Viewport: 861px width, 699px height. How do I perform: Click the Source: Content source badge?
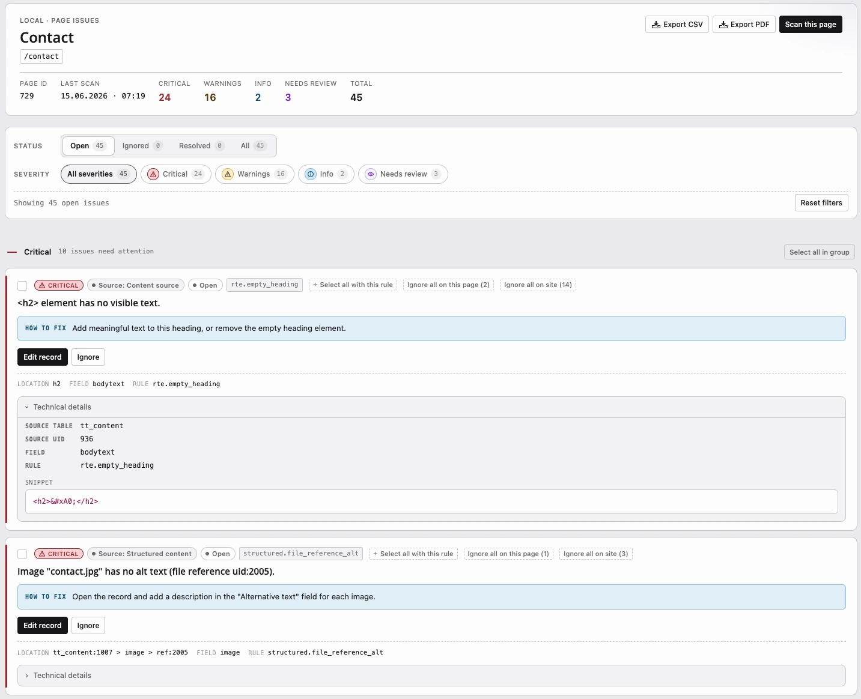pos(135,285)
